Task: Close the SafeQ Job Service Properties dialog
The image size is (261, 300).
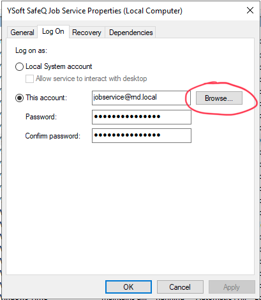Action: 250,10
